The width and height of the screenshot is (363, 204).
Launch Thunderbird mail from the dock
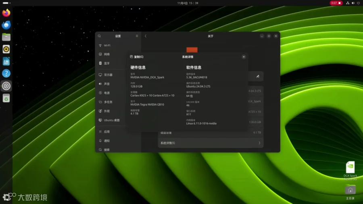point(6,25)
